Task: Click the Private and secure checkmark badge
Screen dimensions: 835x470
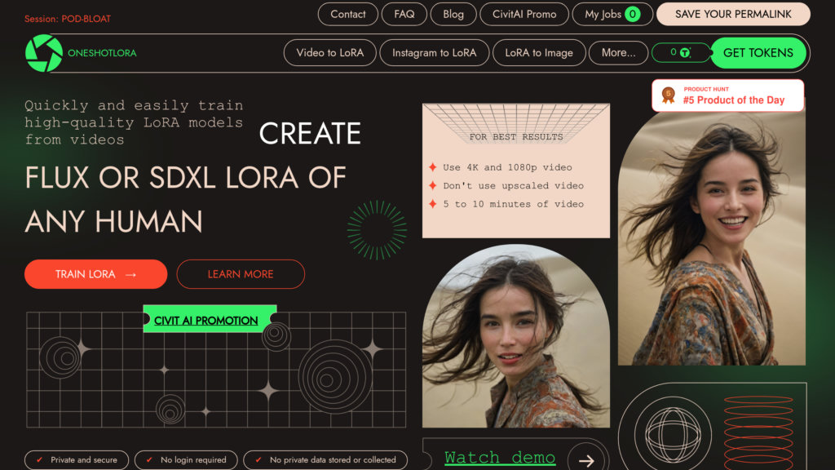Action: (77, 460)
